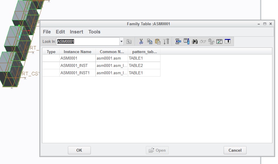Image resolution: width=278 pixels, height=164 pixels.
Task: Select the pattern_tab column header
Action: click(x=144, y=52)
